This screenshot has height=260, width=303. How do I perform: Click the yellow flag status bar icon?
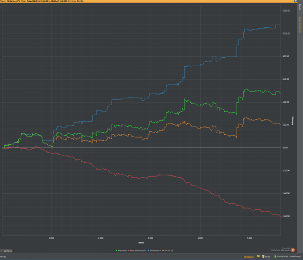click(258, 257)
